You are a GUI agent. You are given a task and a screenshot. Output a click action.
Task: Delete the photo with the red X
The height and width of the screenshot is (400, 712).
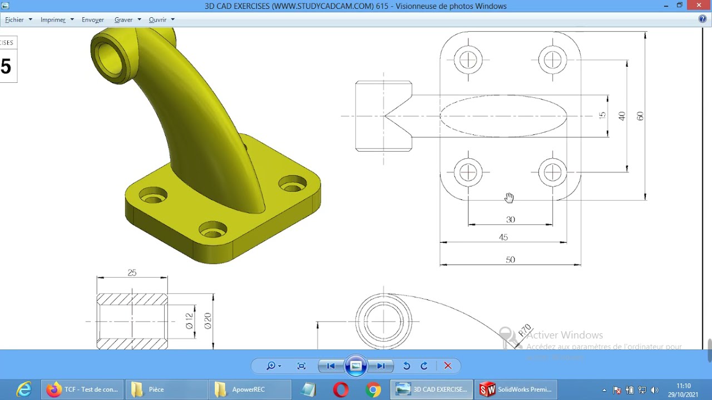(x=448, y=366)
